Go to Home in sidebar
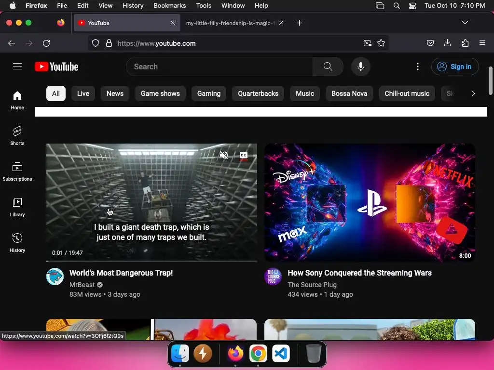This screenshot has width=494, height=370. (17, 100)
